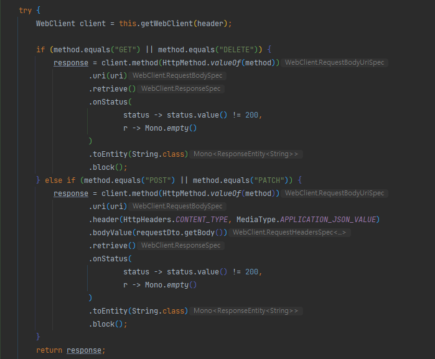Image resolution: width=435 pixels, height=359 pixels.
Task: Click the "200" literal in GET/DELETE branch
Action: click(251, 115)
